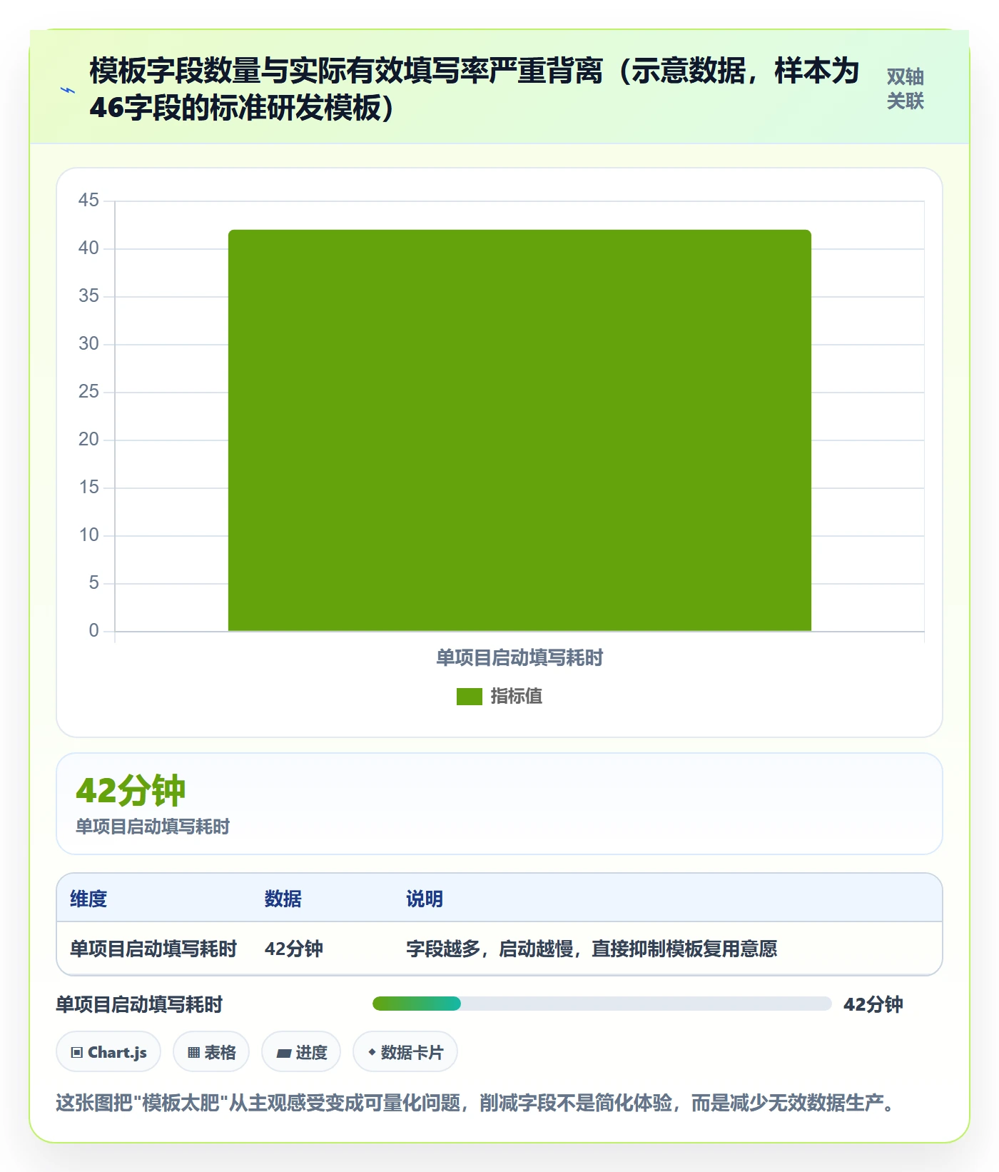
Task: Select the table cell 字段越多，启动越慢
Action: pyautogui.click(x=592, y=949)
